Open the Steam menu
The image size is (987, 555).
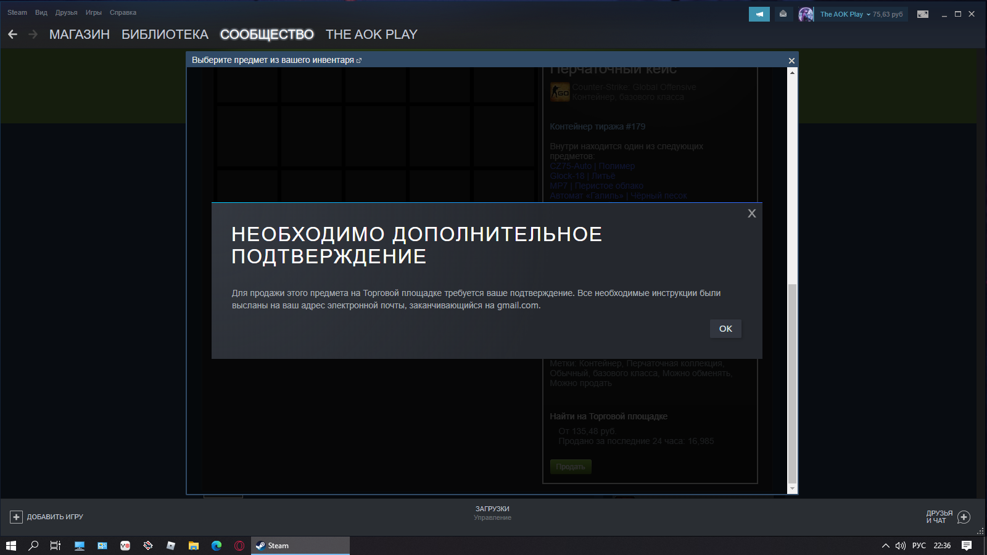coord(17,12)
